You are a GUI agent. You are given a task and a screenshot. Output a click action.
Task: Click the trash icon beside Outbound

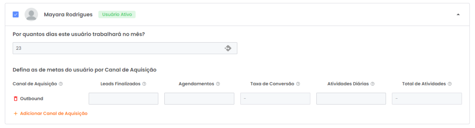15,99
